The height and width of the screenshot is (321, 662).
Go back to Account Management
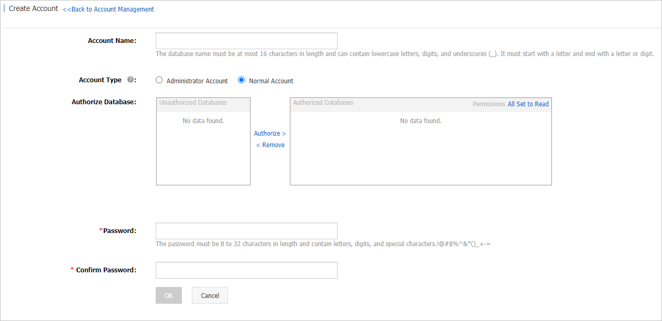108,9
